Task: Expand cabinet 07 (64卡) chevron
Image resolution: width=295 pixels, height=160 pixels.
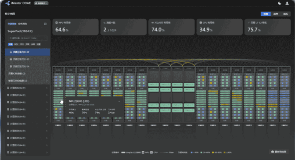Action: click(x=47, y=124)
